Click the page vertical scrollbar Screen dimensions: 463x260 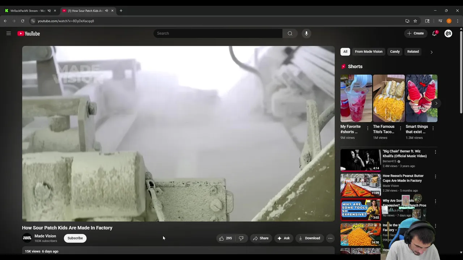tap(461, 72)
